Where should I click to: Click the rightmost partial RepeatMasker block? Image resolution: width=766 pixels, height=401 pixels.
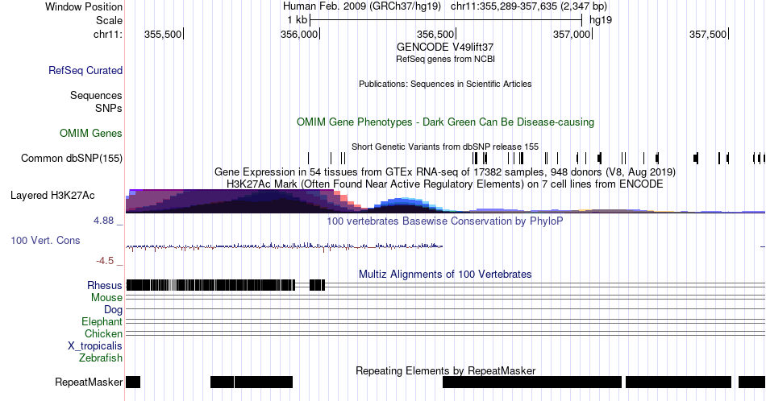click(751, 382)
